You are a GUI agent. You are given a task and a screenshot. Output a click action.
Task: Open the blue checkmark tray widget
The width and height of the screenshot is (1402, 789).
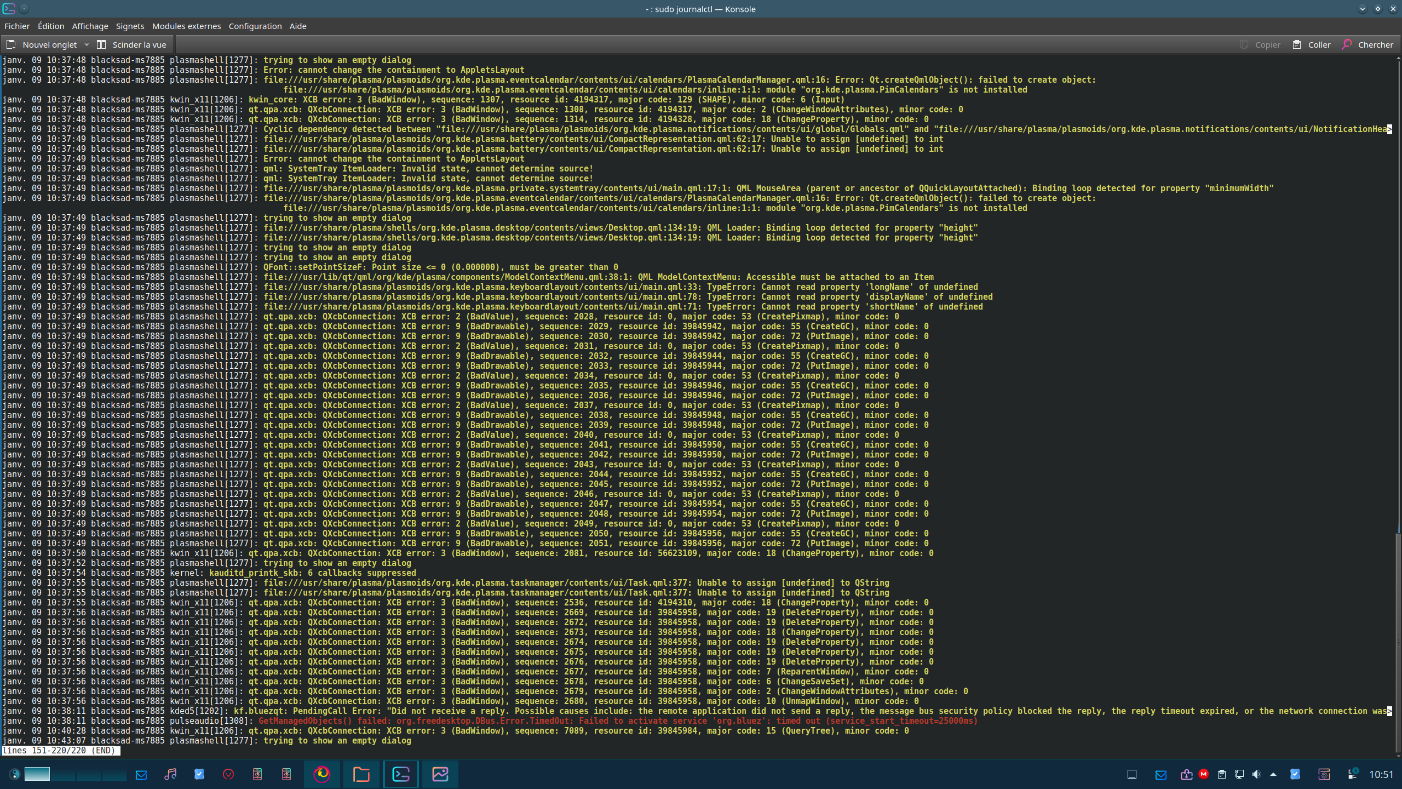(1295, 774)
